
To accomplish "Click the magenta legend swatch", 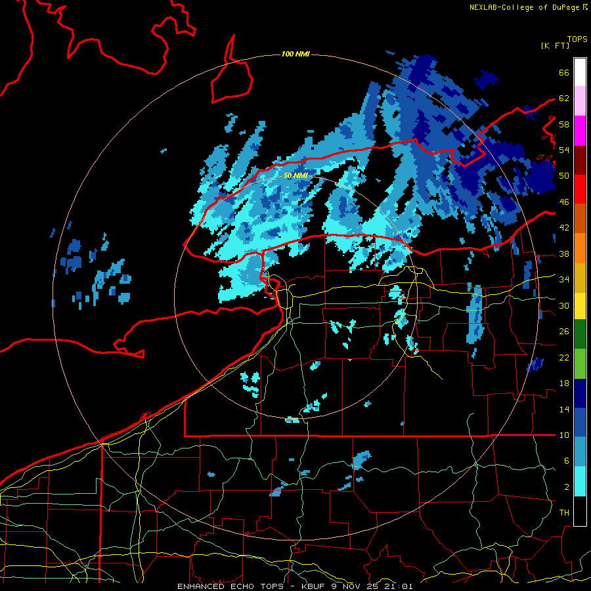I will tap(580, 131).
